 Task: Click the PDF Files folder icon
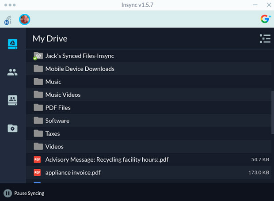click(x=38, y=108)
